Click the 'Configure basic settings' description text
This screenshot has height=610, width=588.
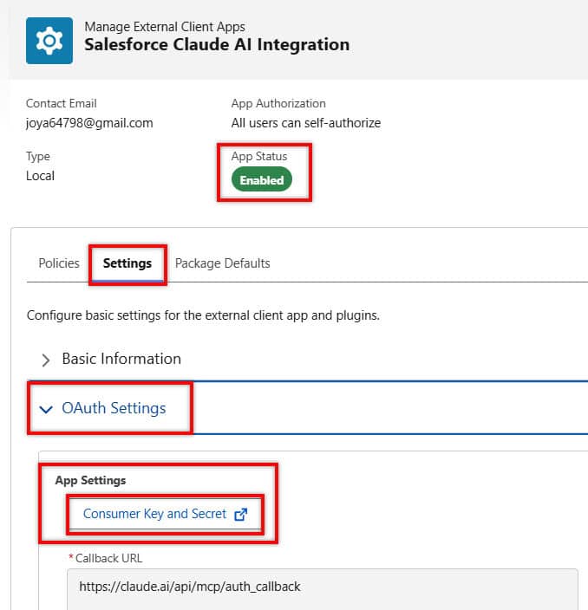click(x=203, y=315)
